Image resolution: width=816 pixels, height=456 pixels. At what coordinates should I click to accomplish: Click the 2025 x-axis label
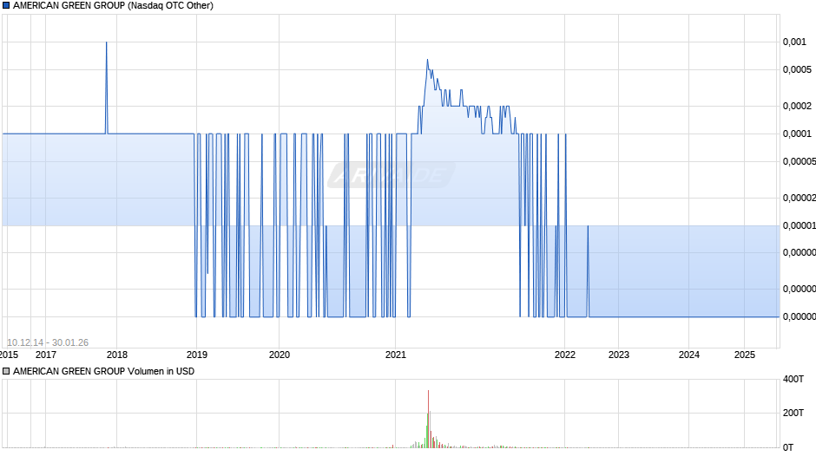[x=745, y=355]
